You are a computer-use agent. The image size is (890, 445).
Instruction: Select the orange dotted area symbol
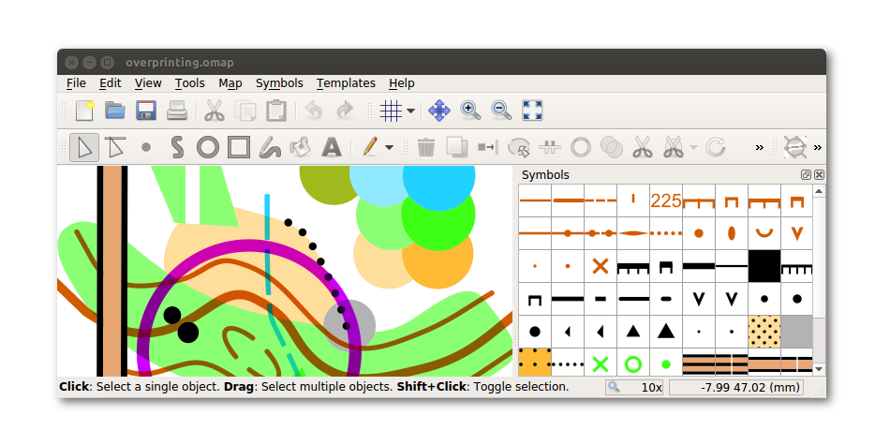pyautogui.click(x=535, y=363)
